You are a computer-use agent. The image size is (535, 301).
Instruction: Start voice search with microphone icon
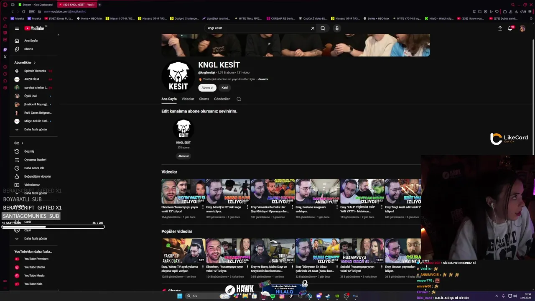(337, 28)
